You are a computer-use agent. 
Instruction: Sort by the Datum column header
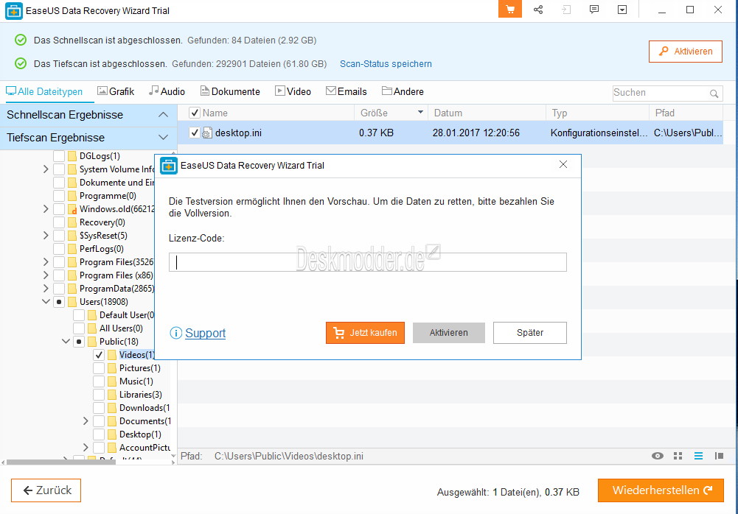487,113
